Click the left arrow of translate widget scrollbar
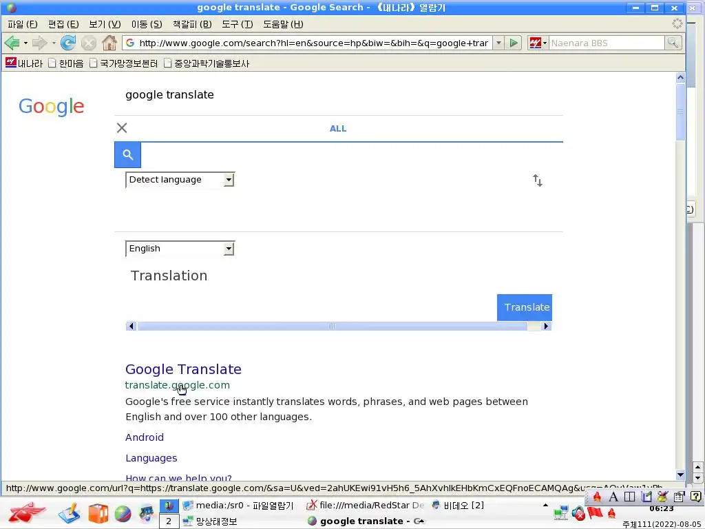Viewport: 705px width, 529px height. tap(131, 326)
